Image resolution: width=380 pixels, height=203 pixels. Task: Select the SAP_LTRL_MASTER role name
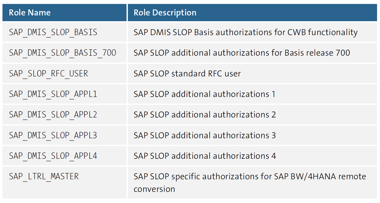click(44, 176)
